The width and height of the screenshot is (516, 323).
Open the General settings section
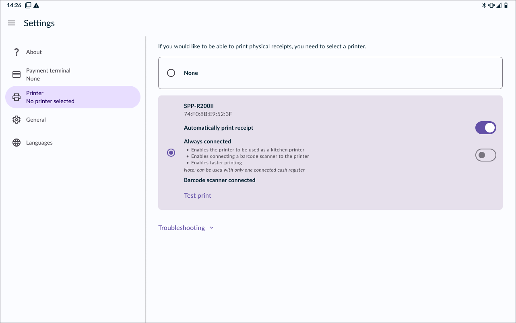(x=73, y=120)
